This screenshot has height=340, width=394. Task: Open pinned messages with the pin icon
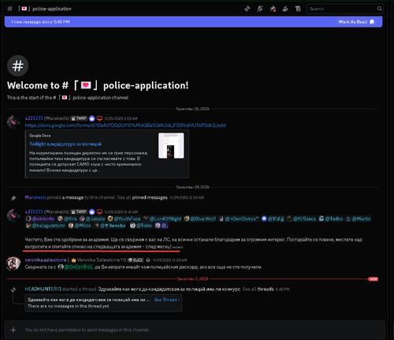pos(273,9)
